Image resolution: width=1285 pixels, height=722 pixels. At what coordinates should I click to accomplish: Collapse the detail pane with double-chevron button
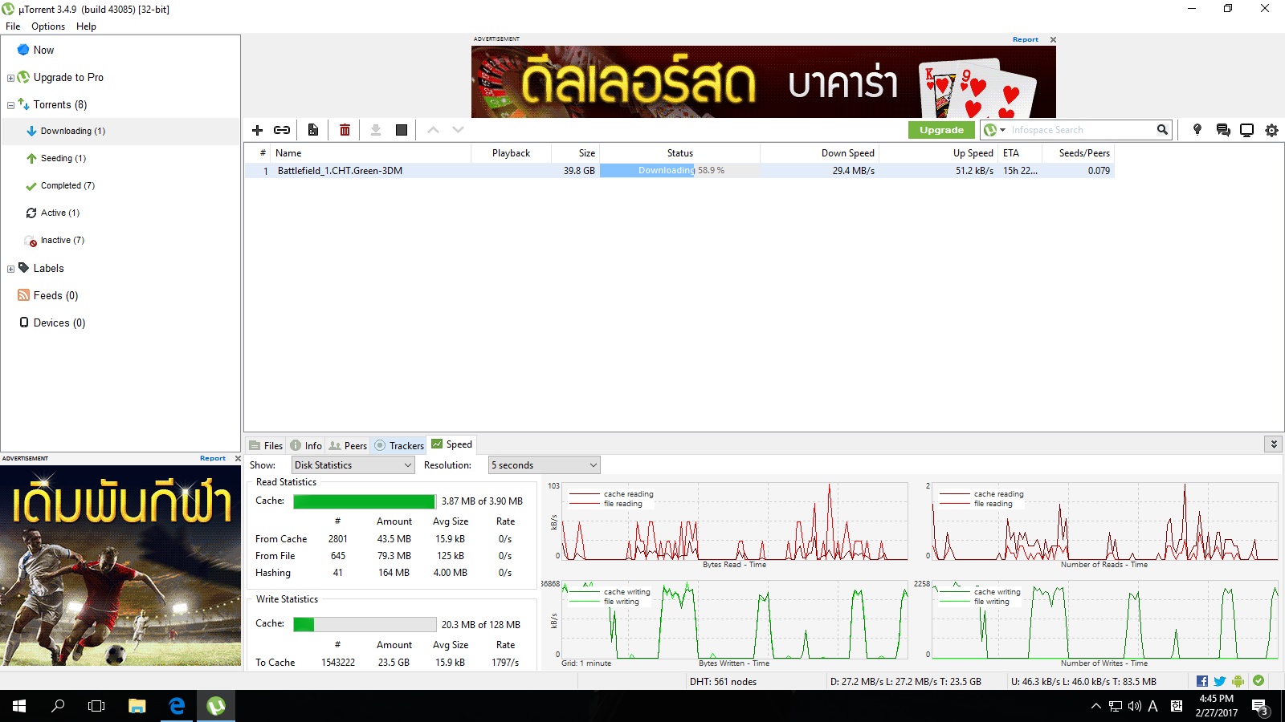(x=1273, y=444)
